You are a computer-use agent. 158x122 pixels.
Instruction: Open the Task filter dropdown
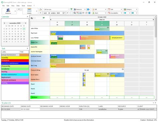115,9
